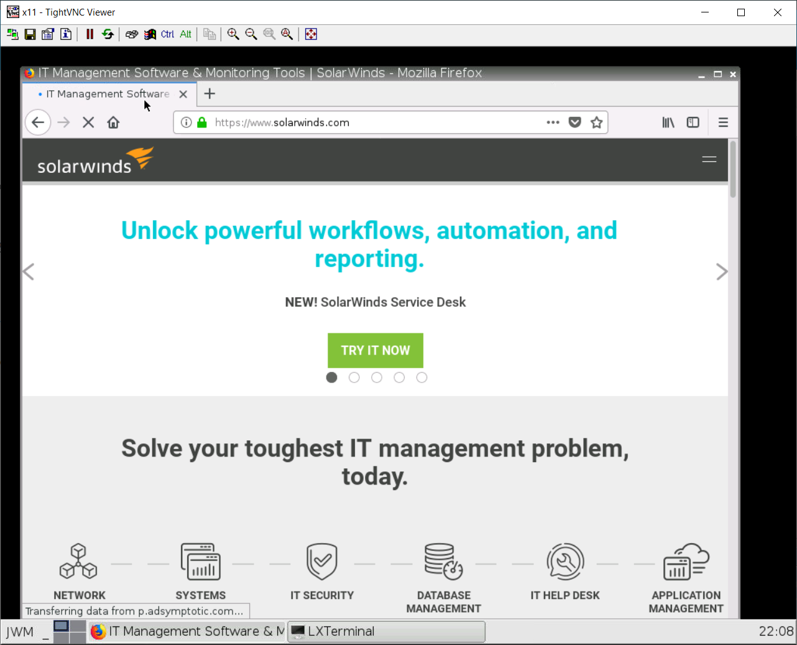Open page actions three-dot menu
Screen dimensions: 797x645
553,123
